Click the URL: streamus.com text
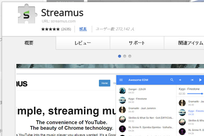Screen dimensions: 204x136 click(x=59, y=21)
